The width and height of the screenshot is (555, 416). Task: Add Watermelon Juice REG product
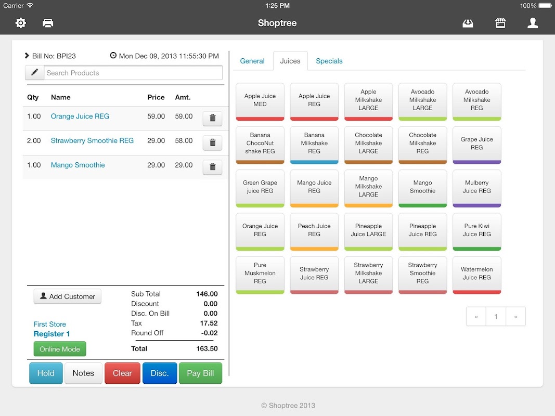click(477, 275)
